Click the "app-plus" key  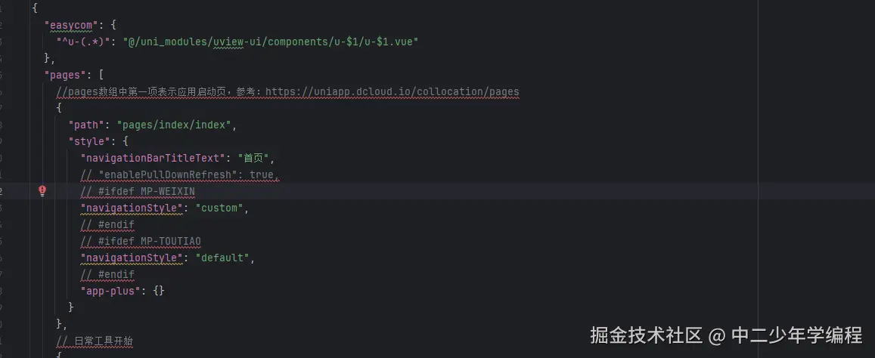click(x=110, y=291)
